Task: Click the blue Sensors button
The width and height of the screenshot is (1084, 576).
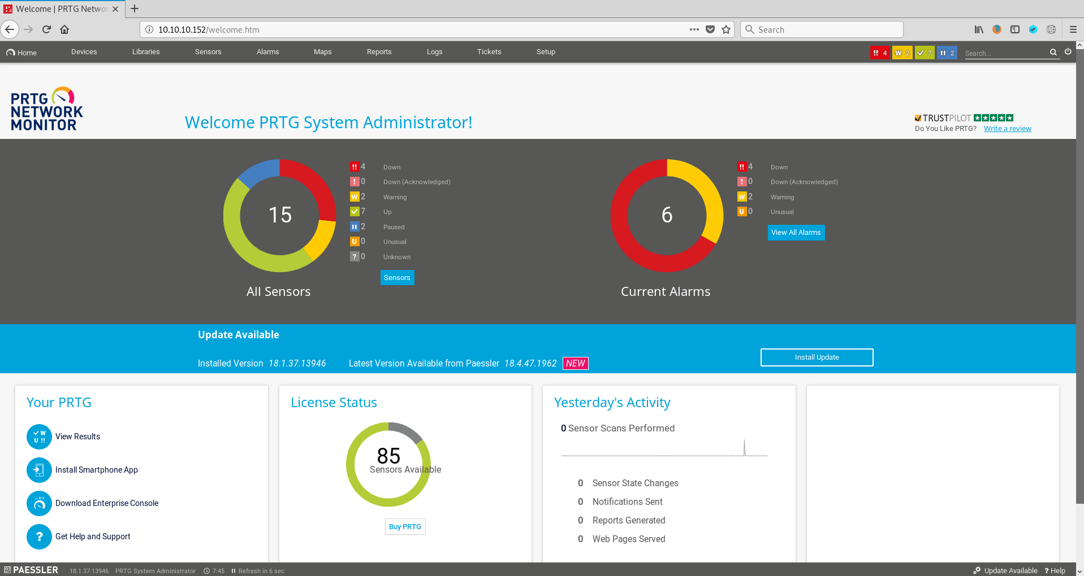Action: pyautogui.click(x=397, y=278)
